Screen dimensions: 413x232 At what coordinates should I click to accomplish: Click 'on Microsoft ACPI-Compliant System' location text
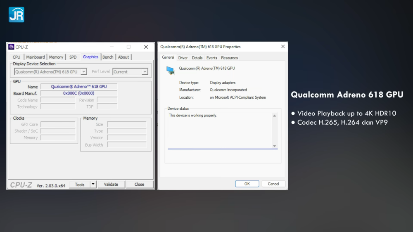coord(238,97)
